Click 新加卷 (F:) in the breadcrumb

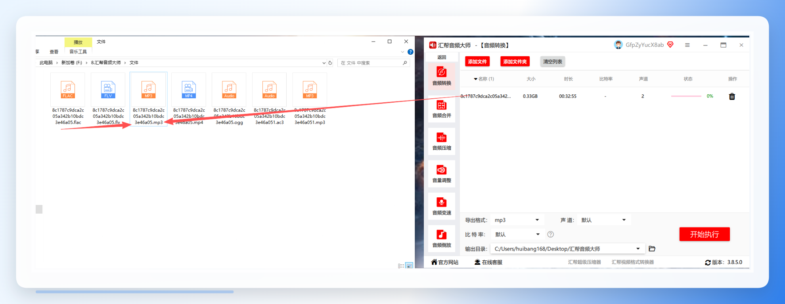point(72,63)
